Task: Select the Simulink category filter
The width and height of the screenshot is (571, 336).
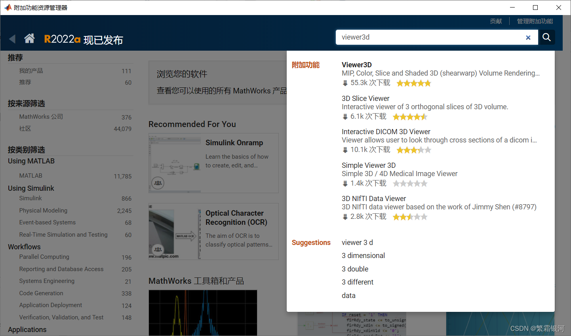Action: (x=30, y=198)
